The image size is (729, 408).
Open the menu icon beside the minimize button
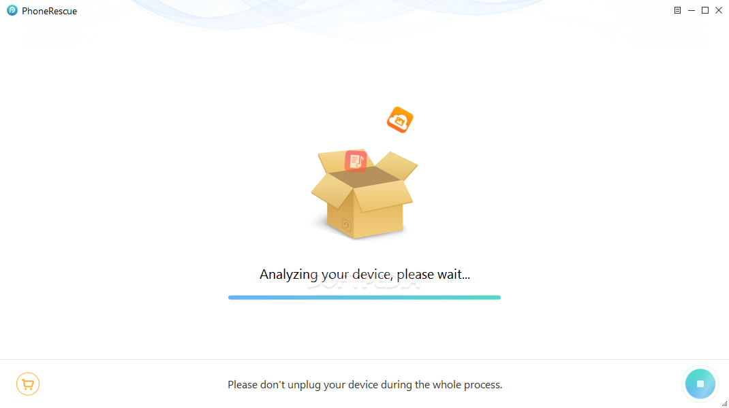(677, 10)
